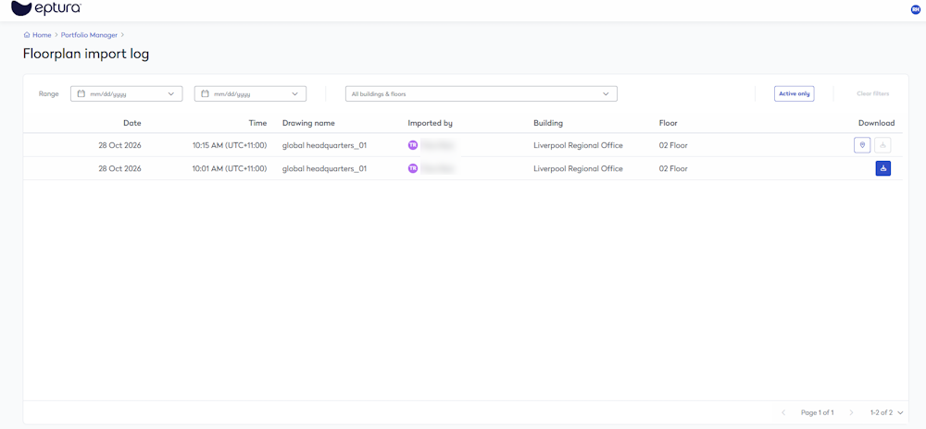Viewport: 926px width, 429px height.
Task: Click the Range label
Action: coord(48,93)
